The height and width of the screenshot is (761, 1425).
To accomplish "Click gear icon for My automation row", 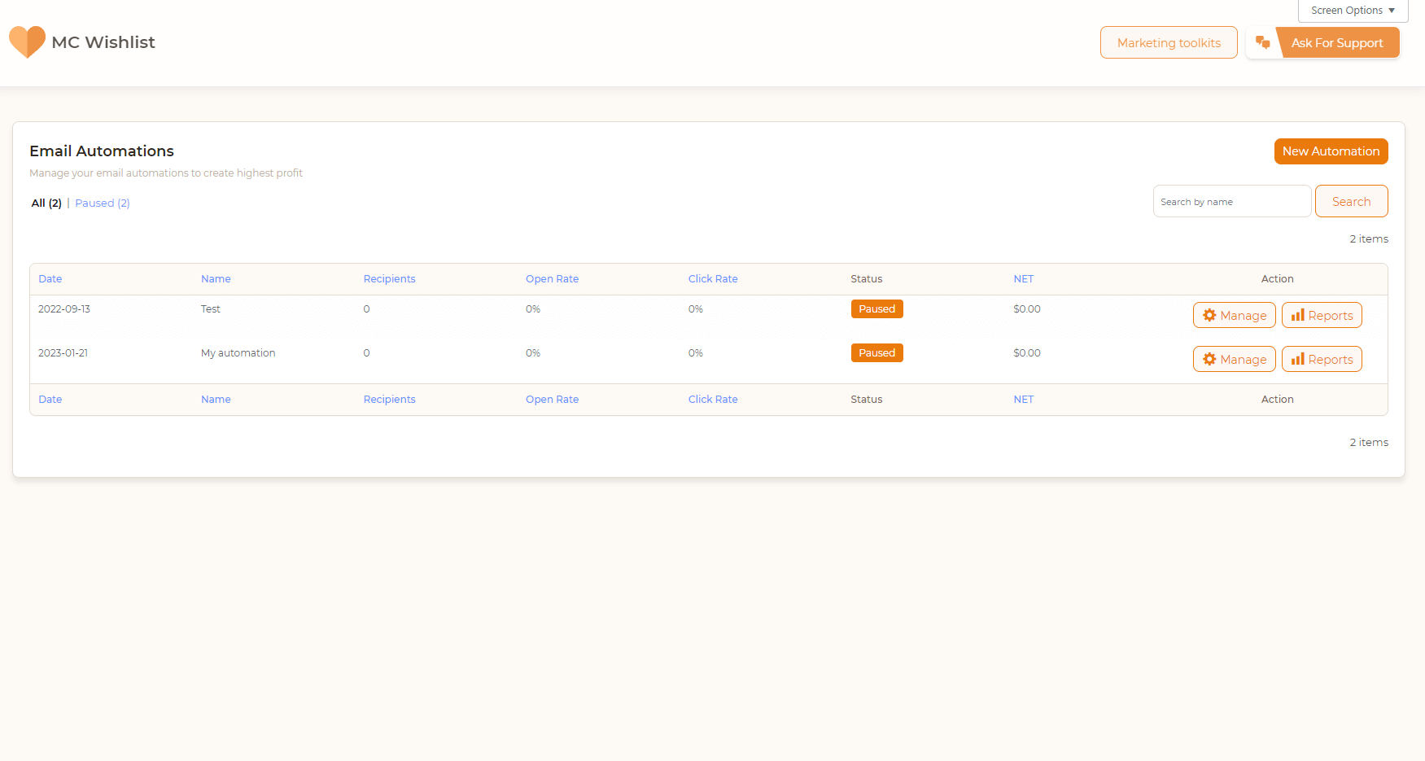I will [x=1209, y=360].
